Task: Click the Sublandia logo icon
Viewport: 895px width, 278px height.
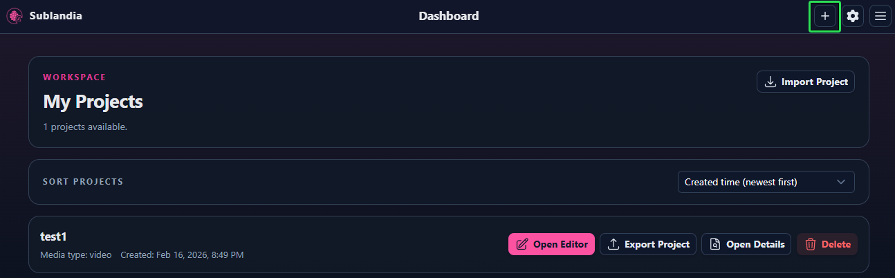Action: pyautogui.click(x=15, y=16)
